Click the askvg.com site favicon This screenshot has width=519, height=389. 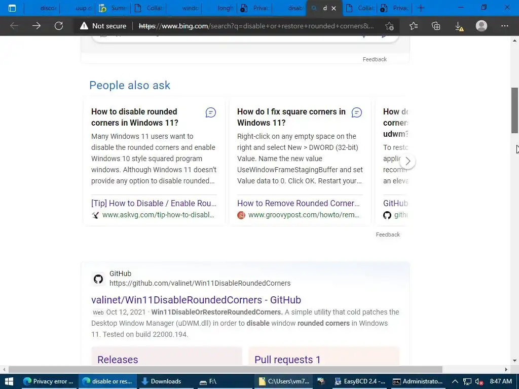[95, 215]
